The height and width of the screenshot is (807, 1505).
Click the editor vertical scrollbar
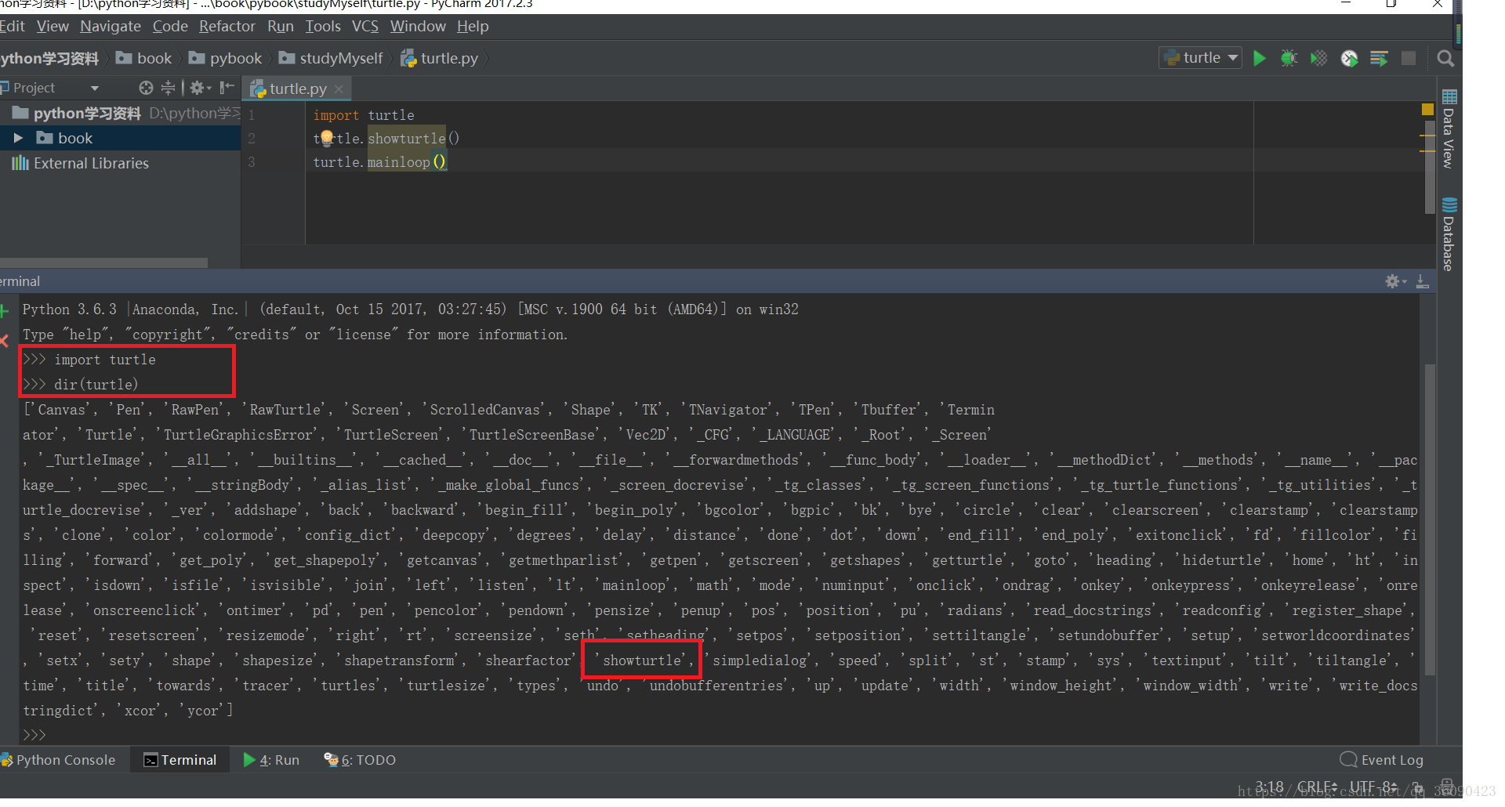click(1428, 166)
